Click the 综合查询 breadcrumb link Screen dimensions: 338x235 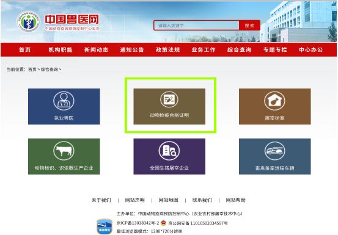click(x=50, y=70)
